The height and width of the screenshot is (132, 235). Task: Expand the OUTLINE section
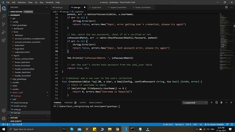pos(14,118)
